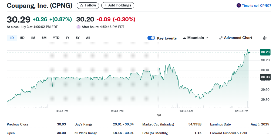Show All-time chart range
276x140 pixels.
88,38
